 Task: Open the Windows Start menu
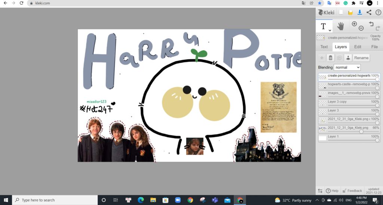coord(6,200)
